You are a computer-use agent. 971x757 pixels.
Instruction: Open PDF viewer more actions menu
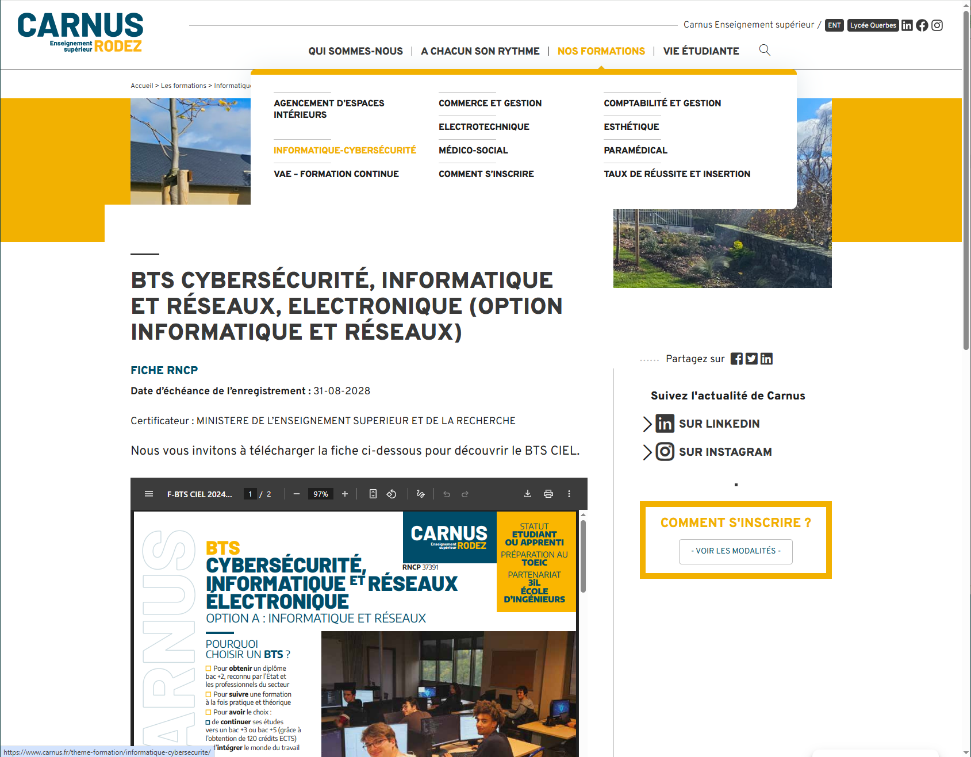[x=569, y=494]
